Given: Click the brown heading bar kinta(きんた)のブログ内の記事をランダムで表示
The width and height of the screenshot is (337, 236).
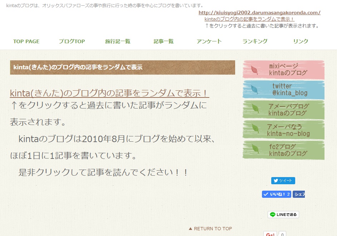Looking at the screenshot, I should click(x=123, y=67).
